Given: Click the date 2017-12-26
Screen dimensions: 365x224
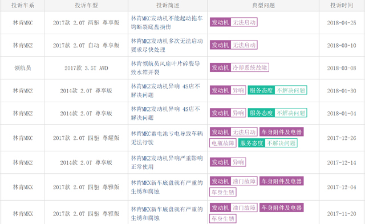Looking at the screenshot, I should tap(342, 138).
